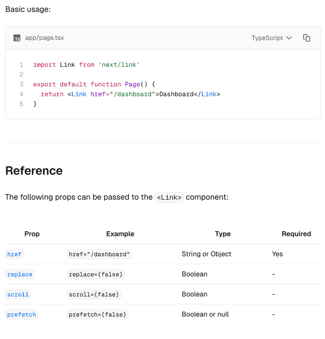Click the href="/dashboard" example in the table

click(x=99, y=254)
